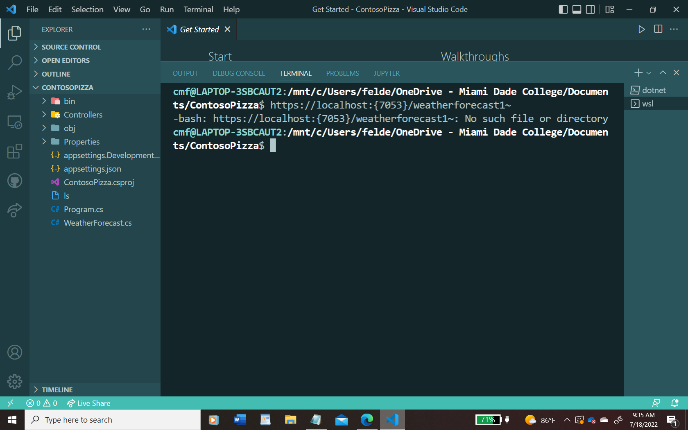Screen dimensions: 688x430
Task: Open File Explorer from taskbar
Action: point(291,420)
